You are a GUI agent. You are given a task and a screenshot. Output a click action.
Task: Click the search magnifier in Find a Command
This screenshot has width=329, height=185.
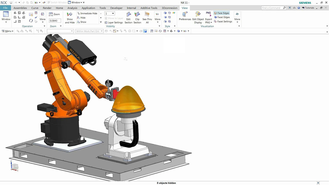(284, 8)
